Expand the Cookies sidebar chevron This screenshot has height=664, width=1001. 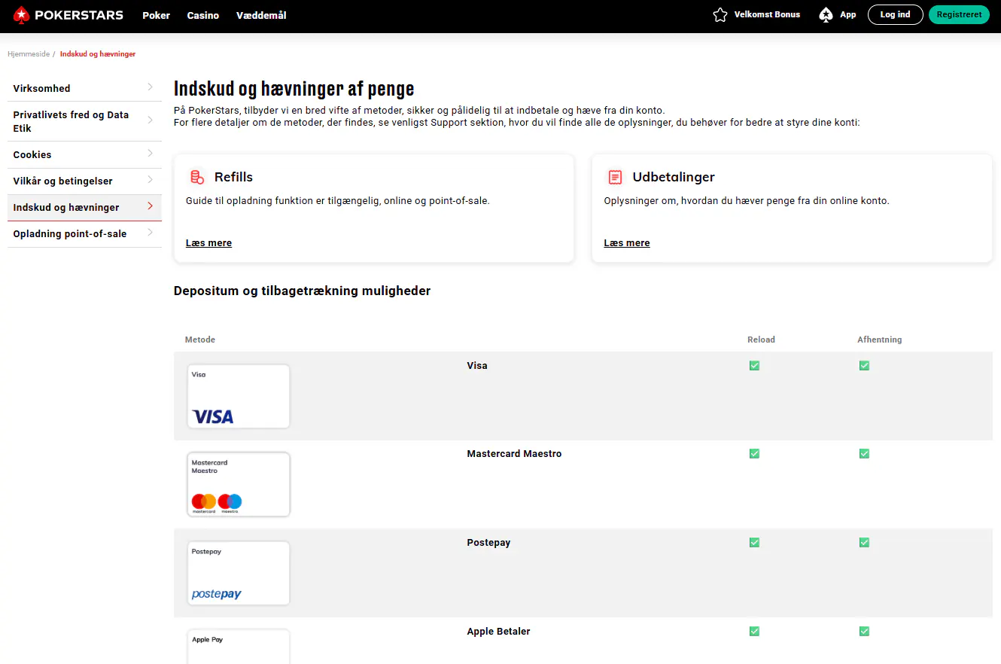click(151, 154)
